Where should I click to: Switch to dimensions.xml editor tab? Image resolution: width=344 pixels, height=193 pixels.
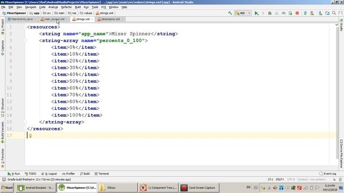(x=111, y=19)
